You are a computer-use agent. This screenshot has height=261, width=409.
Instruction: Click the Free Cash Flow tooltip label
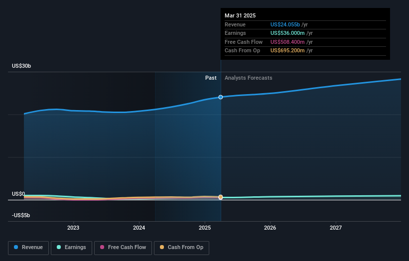[244, 42]
